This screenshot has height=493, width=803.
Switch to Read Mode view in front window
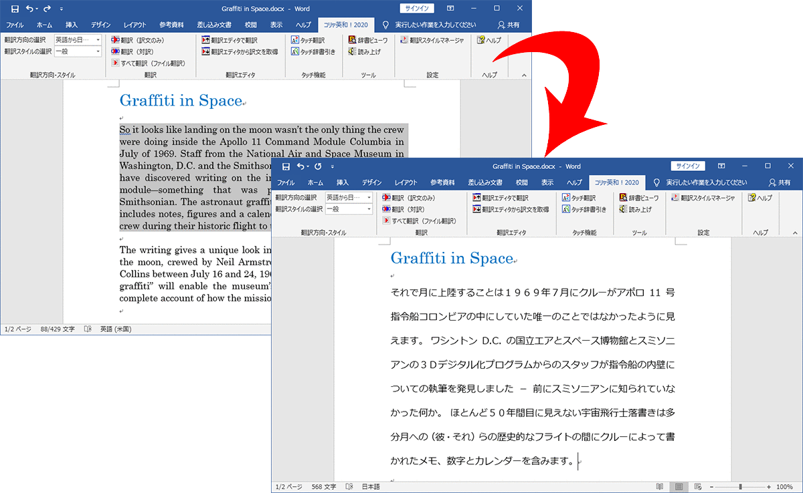click(x=660, y=487)
